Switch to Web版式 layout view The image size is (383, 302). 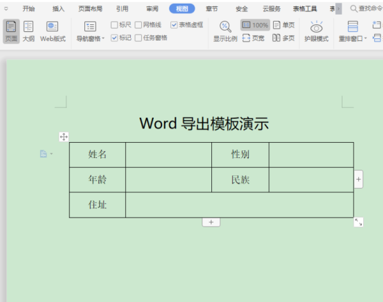point(52,31)
